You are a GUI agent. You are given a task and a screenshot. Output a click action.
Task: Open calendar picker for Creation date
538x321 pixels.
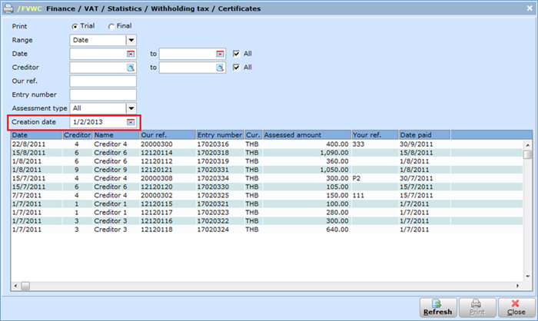click(x=131, y=122)
